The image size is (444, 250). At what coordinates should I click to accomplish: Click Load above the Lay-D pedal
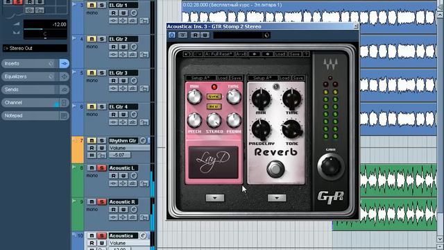pyautogui.click(x=223, y=78)
